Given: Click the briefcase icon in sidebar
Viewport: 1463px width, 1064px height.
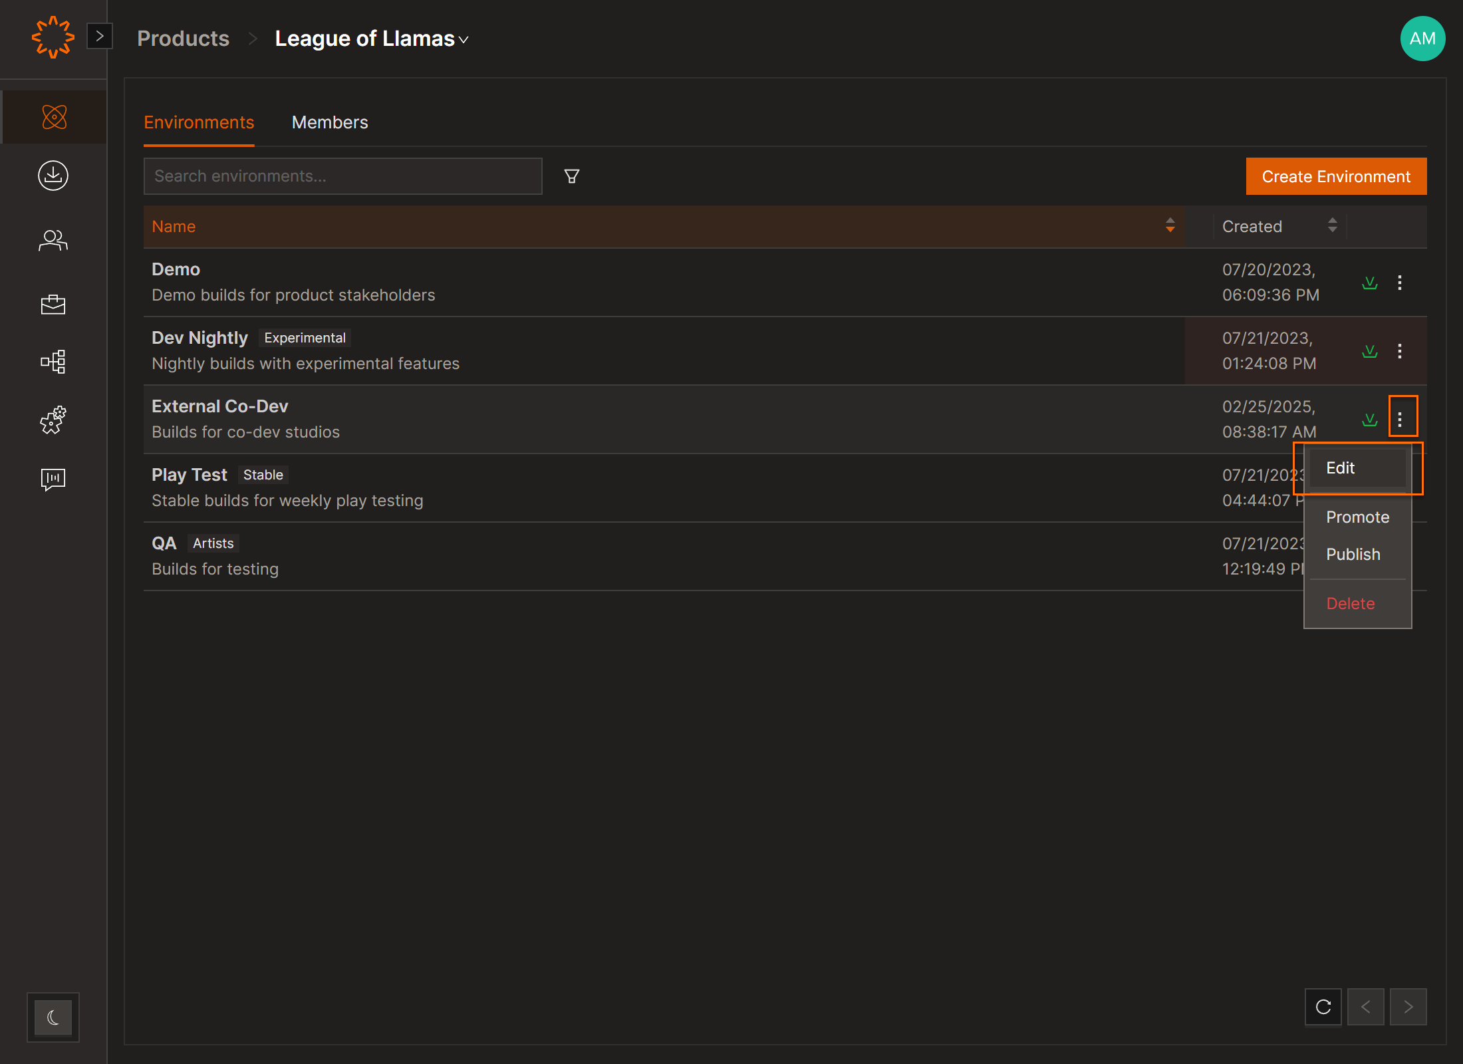Looking at the screenshot, I should pos(53,304).
